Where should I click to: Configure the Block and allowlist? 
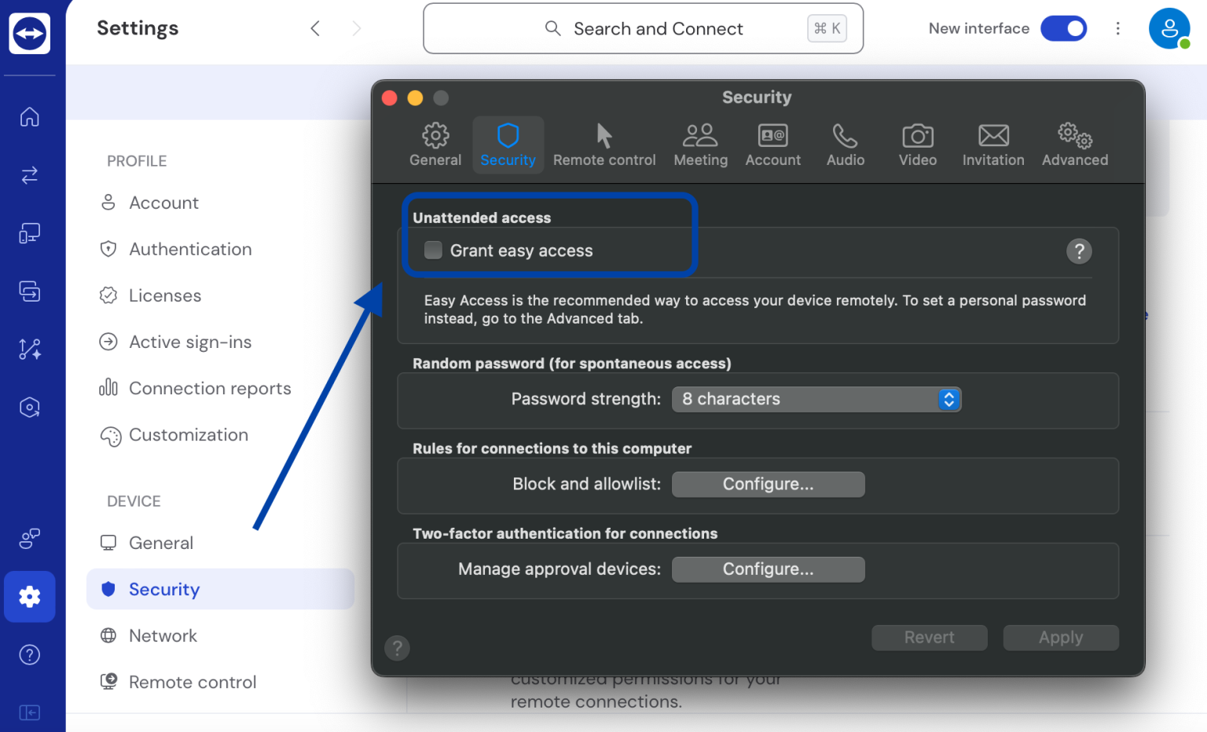pyautogui.click(x=768, y=484)
